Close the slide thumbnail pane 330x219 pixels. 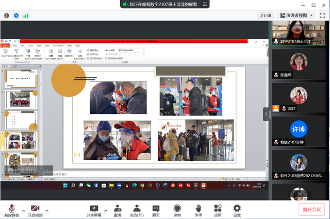pyautogui.click(x=40, y=66)
